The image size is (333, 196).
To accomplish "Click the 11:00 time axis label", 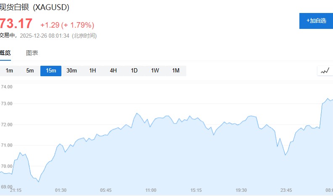I will tap(151, 190).
